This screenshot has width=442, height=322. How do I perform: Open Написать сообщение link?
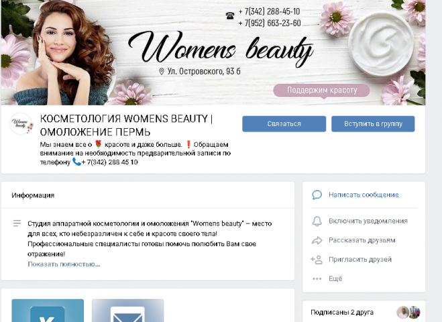(364, 195)
